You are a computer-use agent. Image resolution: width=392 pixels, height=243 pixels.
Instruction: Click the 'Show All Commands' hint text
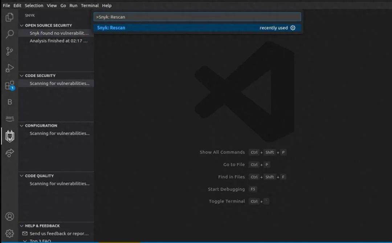pos(222,152)
